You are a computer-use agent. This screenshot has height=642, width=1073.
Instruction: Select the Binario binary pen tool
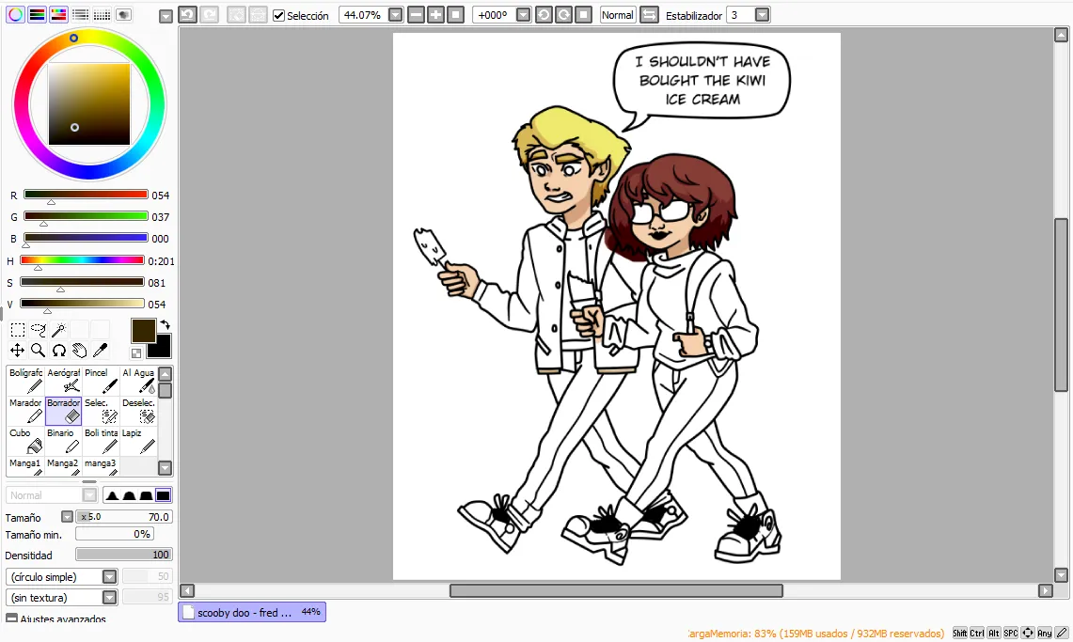(x=63, y=441)
